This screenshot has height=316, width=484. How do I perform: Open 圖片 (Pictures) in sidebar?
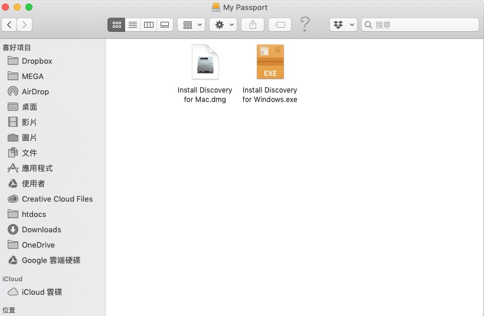[53, 137]
